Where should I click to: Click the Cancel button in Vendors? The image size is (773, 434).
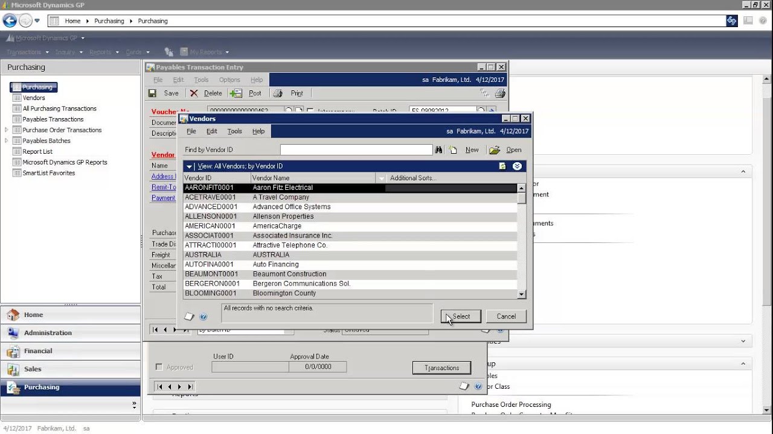tap(506, 316)
